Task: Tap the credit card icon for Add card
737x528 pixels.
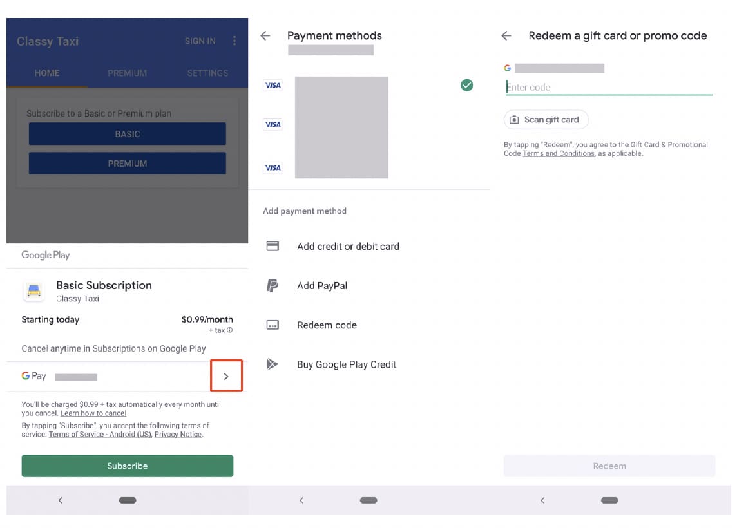Action: pos(273,246)
